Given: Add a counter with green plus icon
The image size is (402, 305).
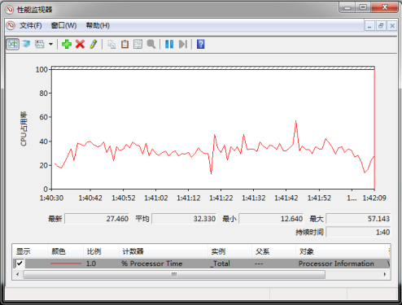Looking at the screenshot, I should click(x=67, y=44).
